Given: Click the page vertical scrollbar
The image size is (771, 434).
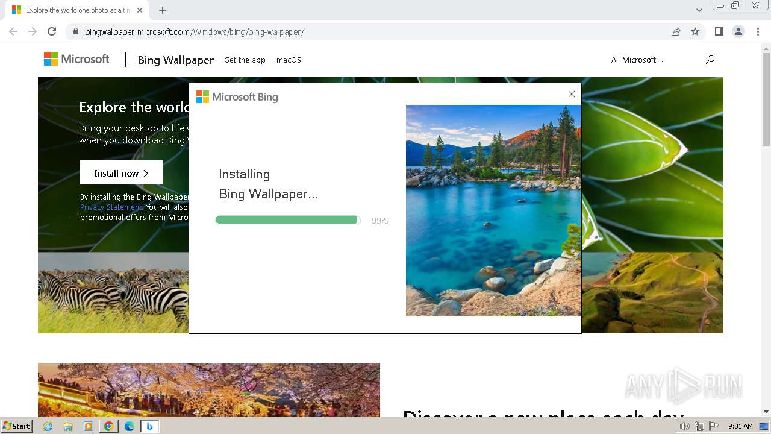Looking at the screenshot, I should pos(766,99).
